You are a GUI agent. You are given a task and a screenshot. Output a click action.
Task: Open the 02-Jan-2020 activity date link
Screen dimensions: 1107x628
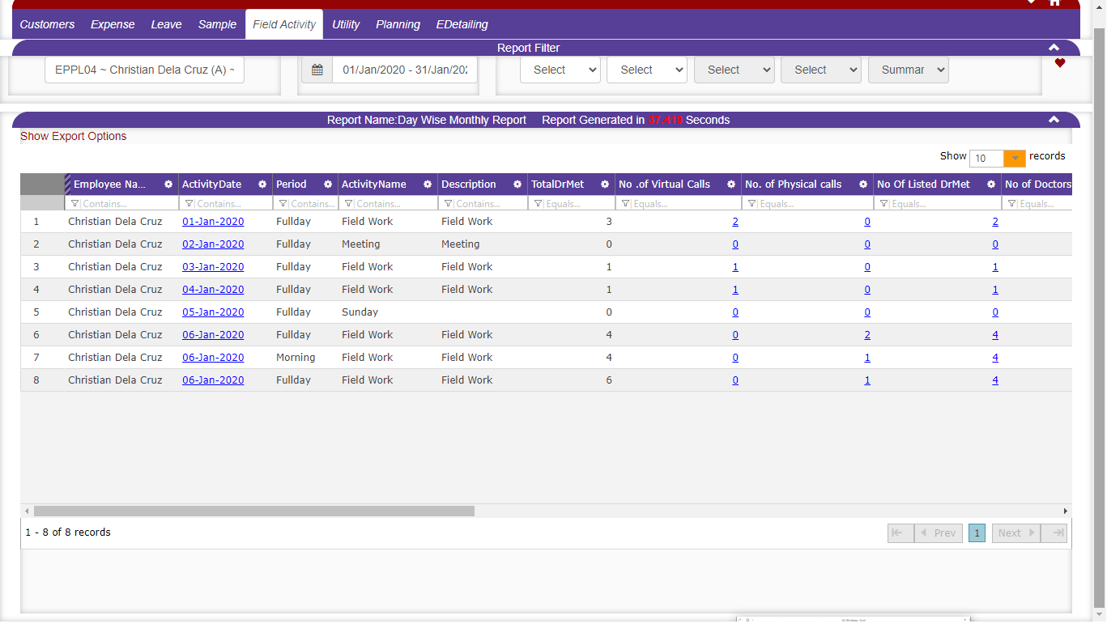pos(213,244)
